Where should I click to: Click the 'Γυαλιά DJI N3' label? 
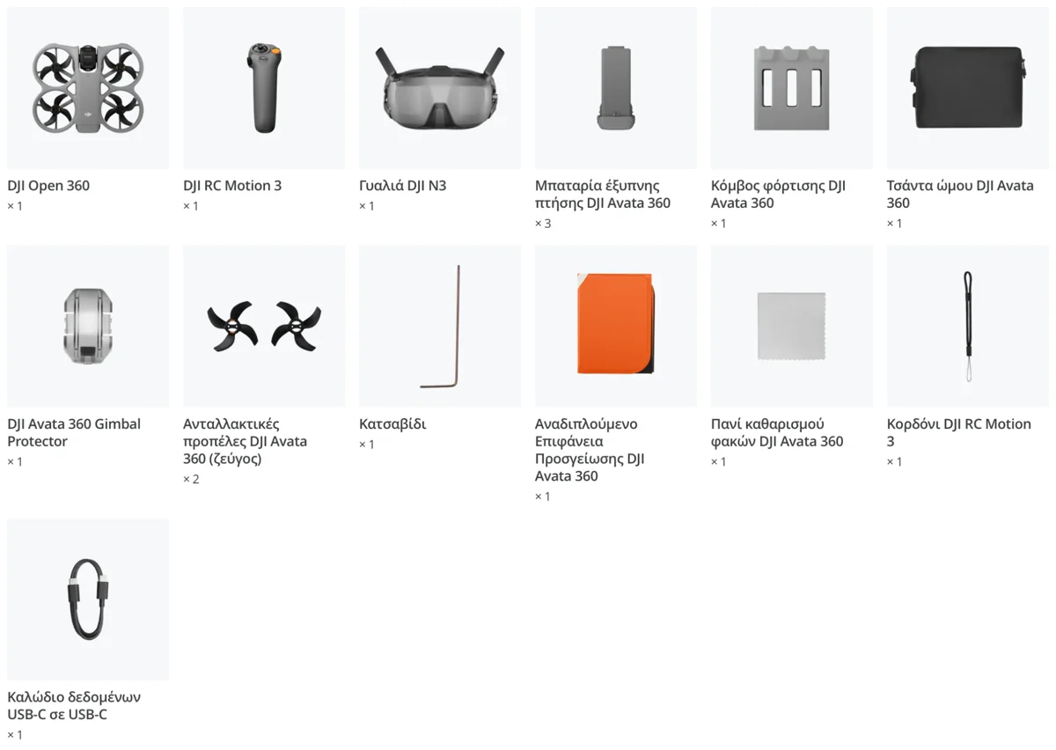pyautogui.click(x=403, y=186)
